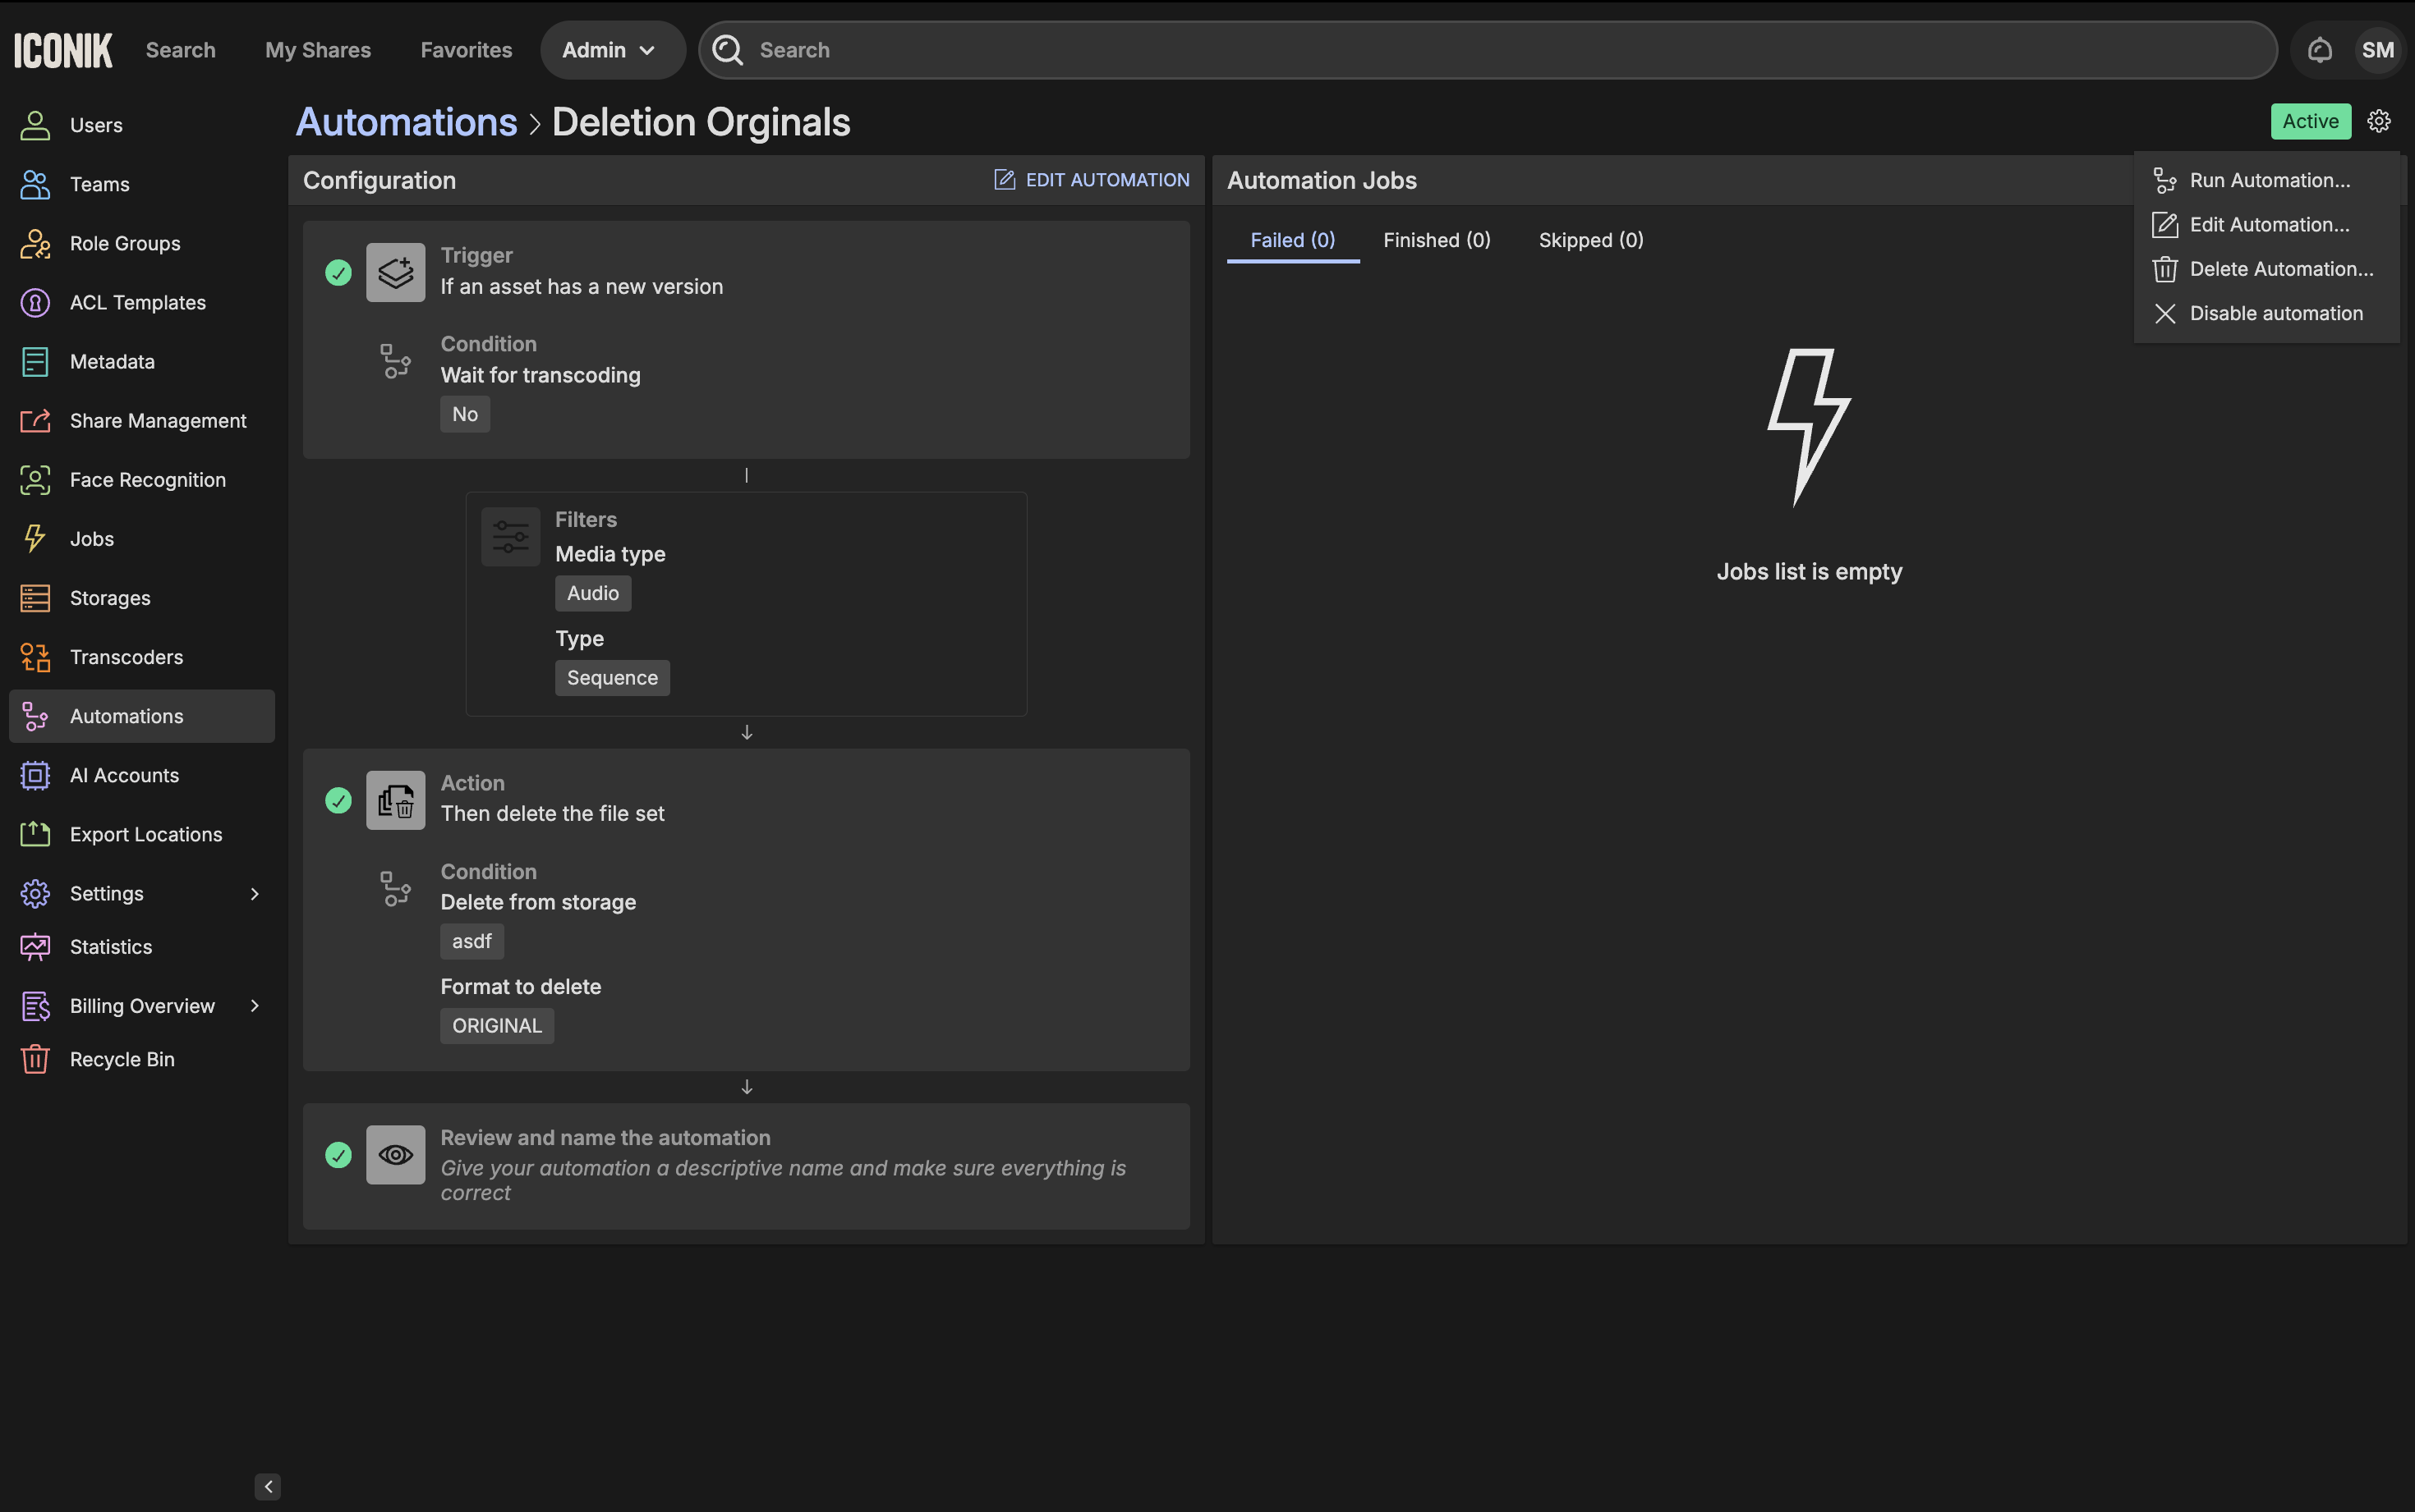This screenshot has width=2415, height=1512.
Task: Click the Trigger new version icon
Action: [395, 272]
